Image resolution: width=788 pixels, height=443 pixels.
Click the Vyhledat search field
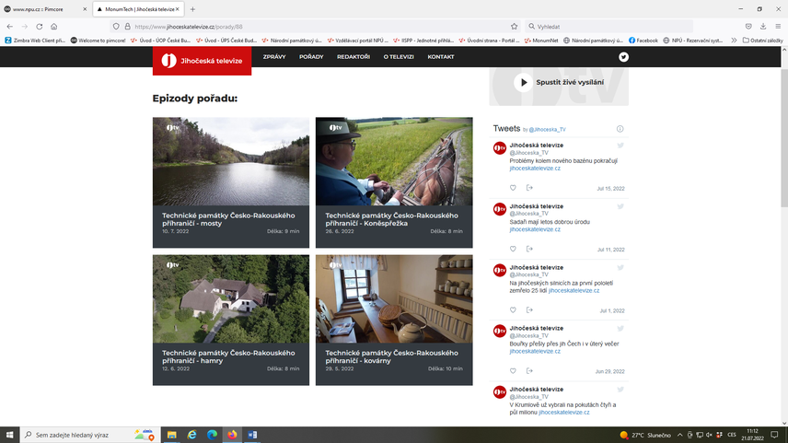[609, 27]
